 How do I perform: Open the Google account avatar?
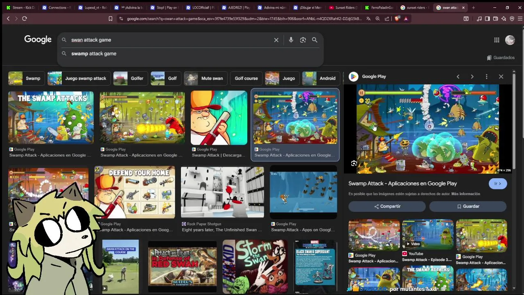click(510, 40)
